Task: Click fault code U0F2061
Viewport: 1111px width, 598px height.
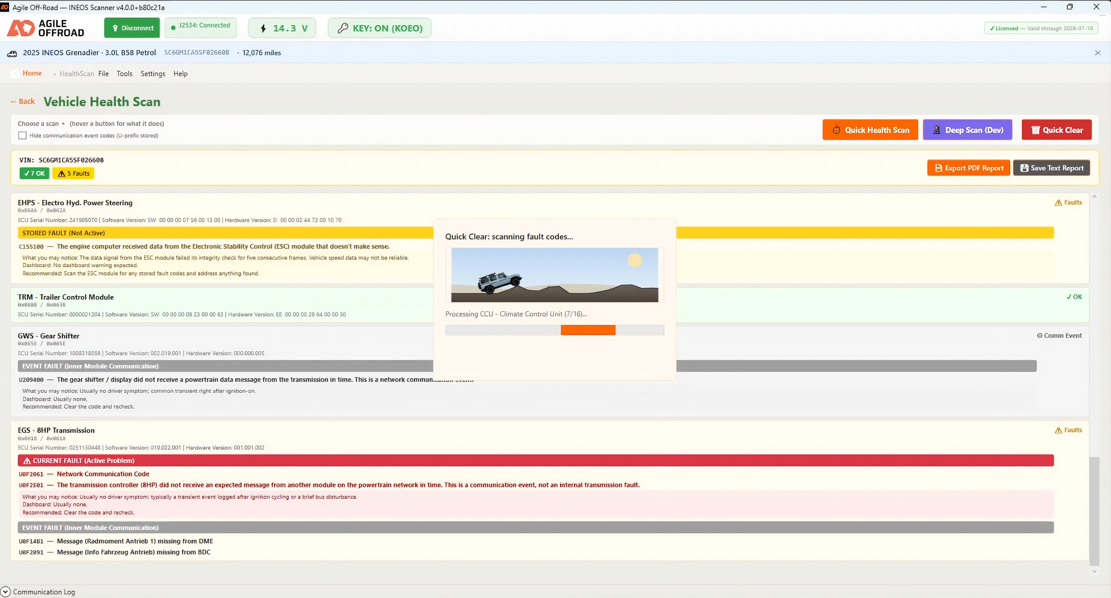Action: click(x=31, y=475)
